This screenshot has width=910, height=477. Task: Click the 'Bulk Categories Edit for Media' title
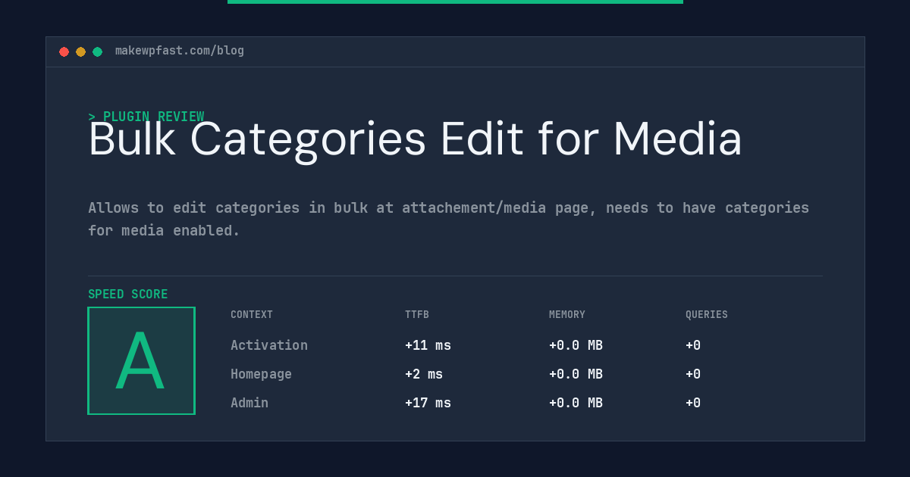(415, 139)
